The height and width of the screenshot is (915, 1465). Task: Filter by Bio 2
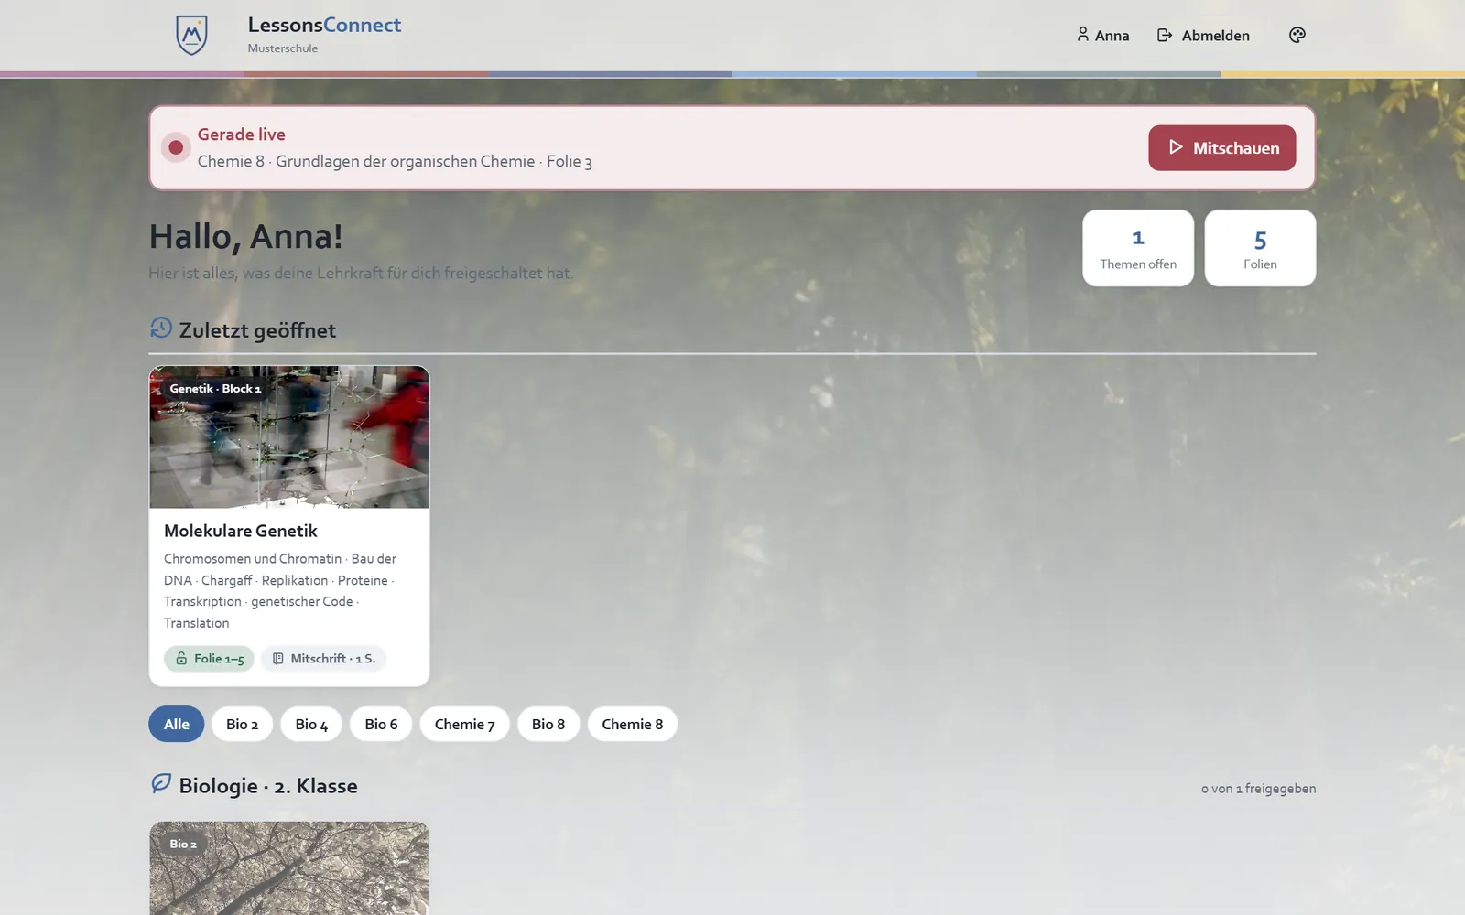pos(242,724)
